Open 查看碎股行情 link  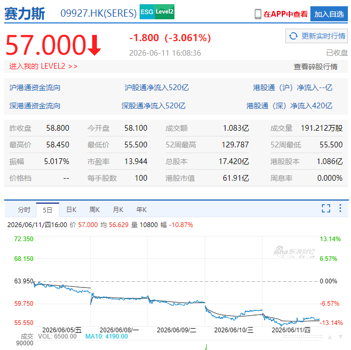click(x=316, y=67)
